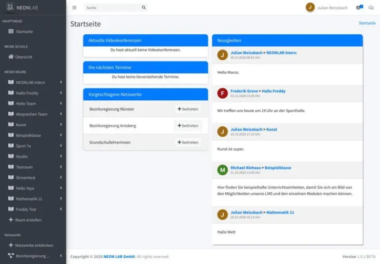This screenshot has height=264, width=380.
Task: Toggle the hamburger sidebar menu icon
Action: pos(74,7)
